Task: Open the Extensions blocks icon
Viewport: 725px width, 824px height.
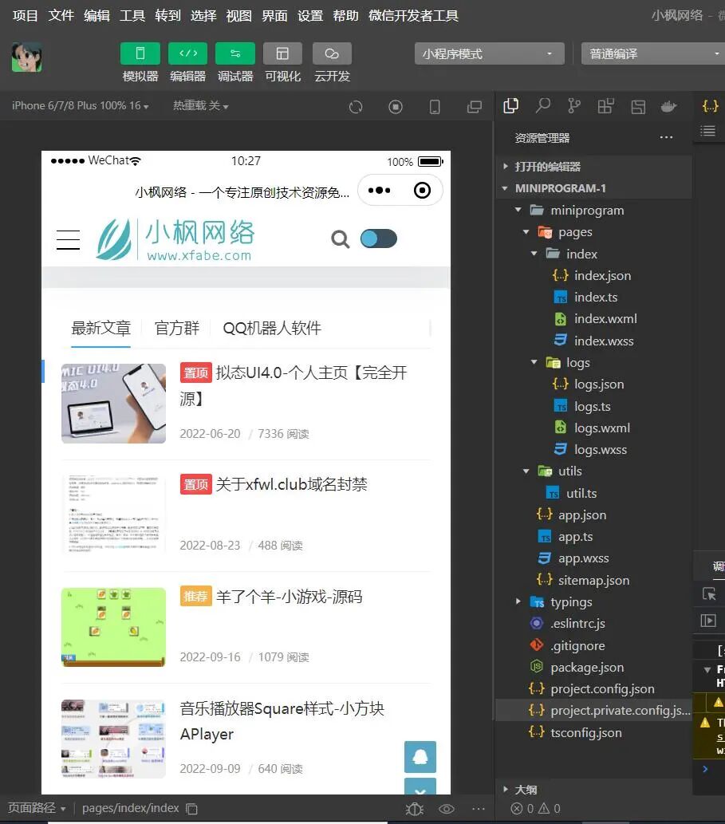Action: [605, 105]
